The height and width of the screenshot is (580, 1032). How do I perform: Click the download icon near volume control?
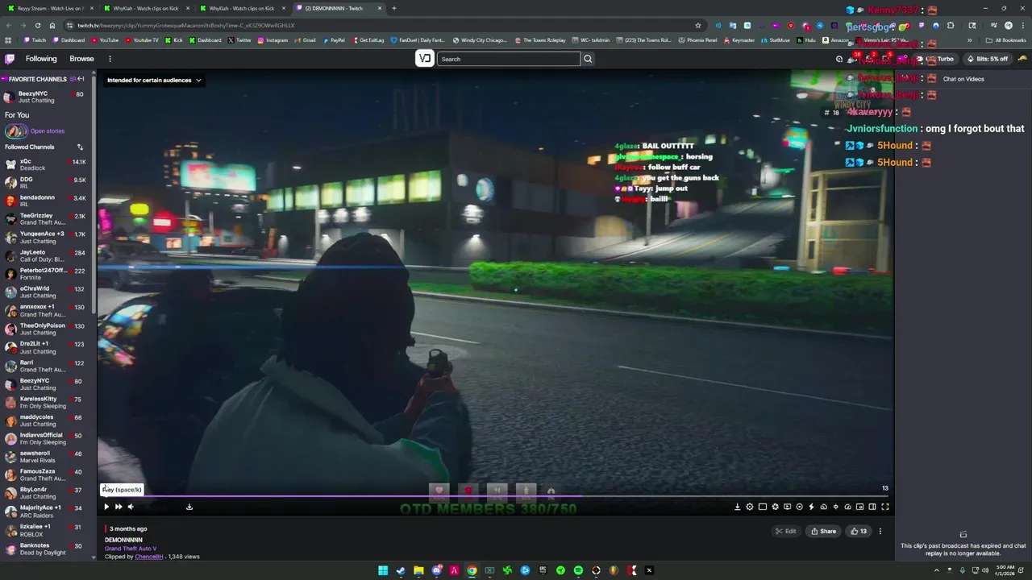(x=189, y=507)
